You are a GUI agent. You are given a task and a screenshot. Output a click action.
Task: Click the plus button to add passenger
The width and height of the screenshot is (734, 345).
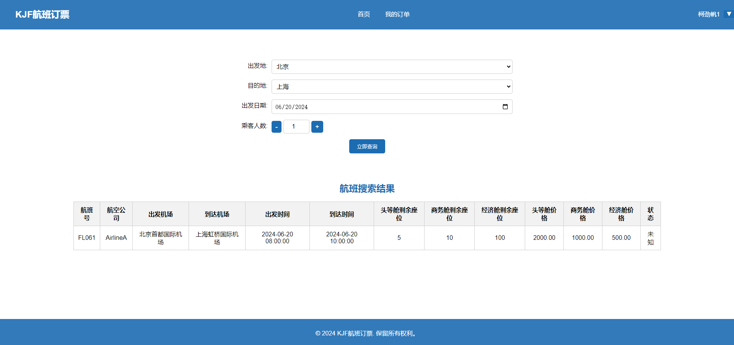coord(317,127)
